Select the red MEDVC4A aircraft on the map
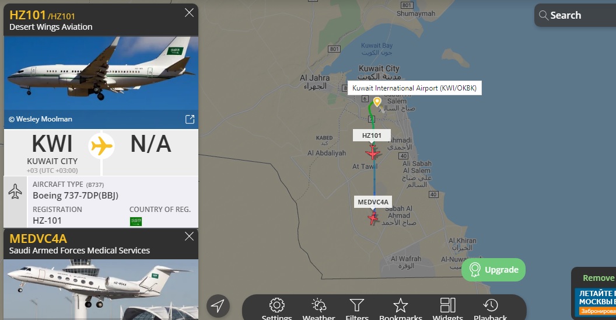This screenshot has height=320, width=616. [373, 218]
